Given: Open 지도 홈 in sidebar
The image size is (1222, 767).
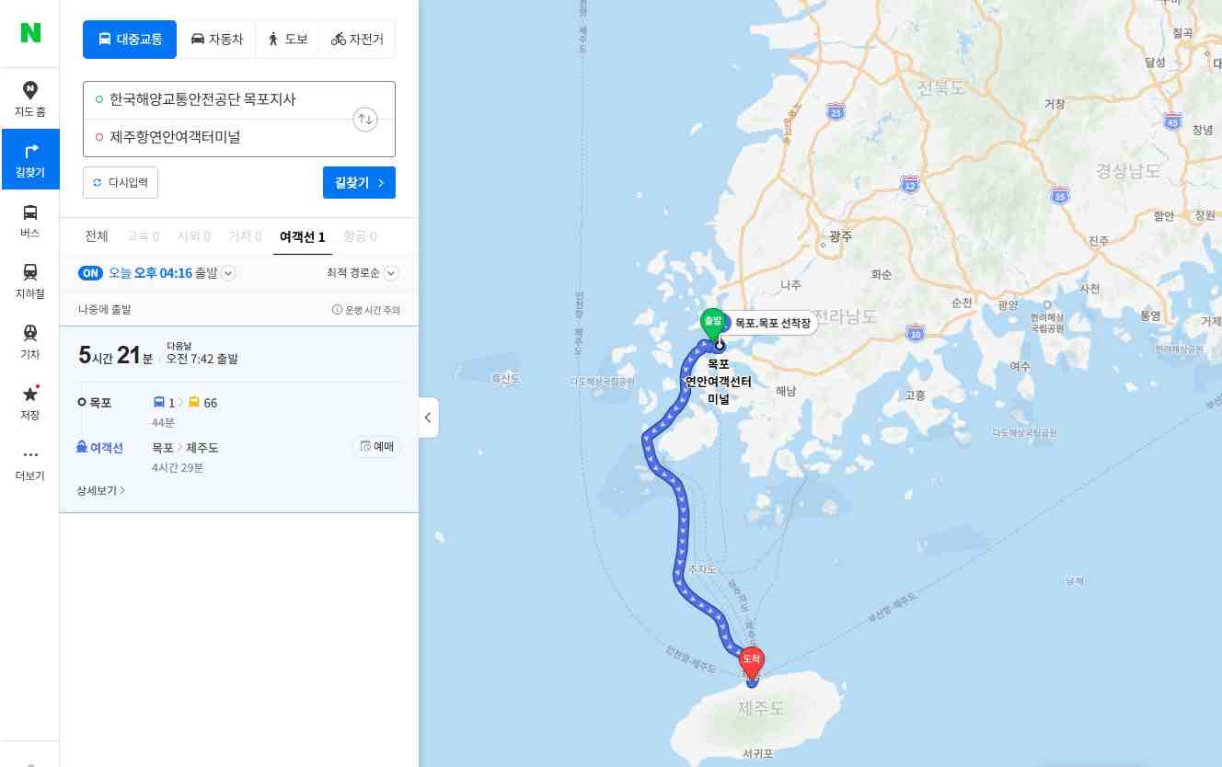Looking at the screenshot, I should pos(30,99).
